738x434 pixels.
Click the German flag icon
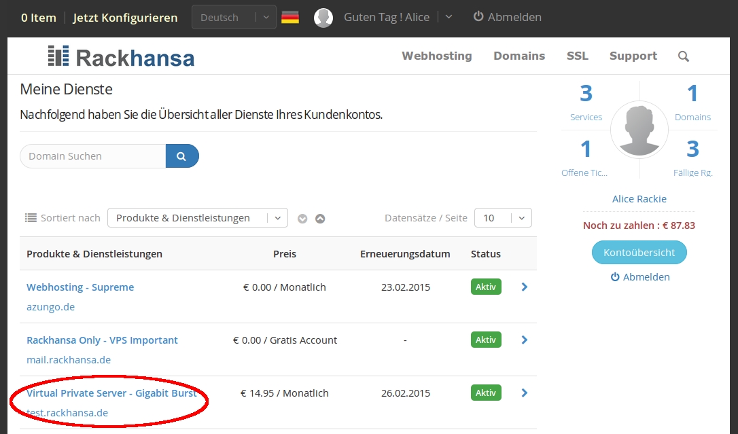click(x=290, y=18)
